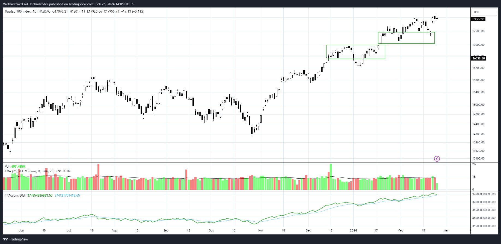Screen dimensions: 501x244
Task: Click the 17000.00 price axis label
Action: click(479, 45)
